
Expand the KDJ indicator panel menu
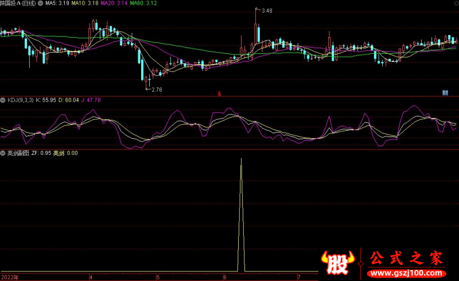point(3,100)
